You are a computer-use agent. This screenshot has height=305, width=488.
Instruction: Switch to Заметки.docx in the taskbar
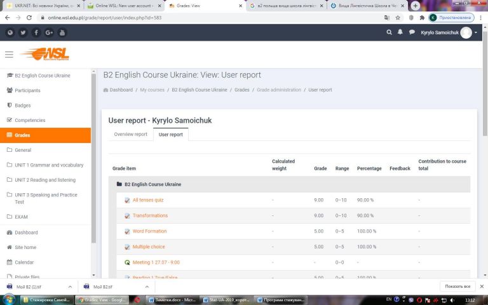[x=172, y=300]
